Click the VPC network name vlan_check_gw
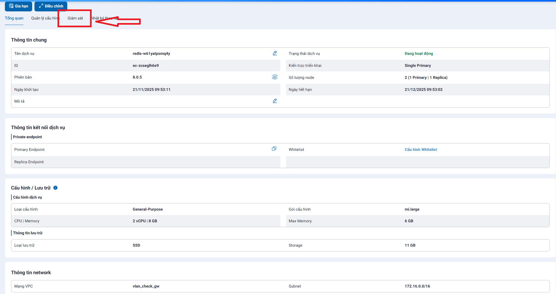This screenshot has height=294, width=556. [x=146, y=286]
